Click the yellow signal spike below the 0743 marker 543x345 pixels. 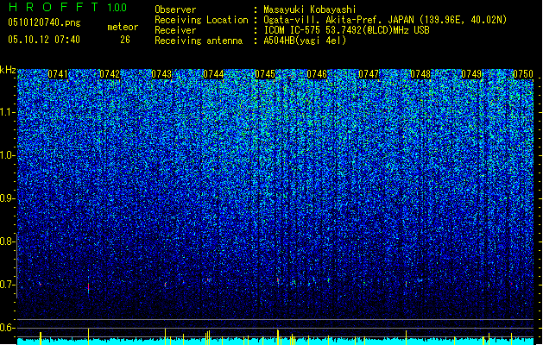tap(165, 336)
